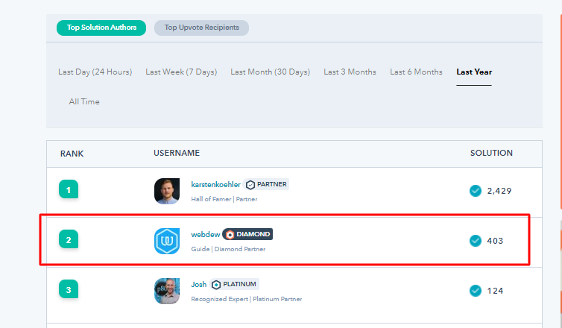Image resolution: width=562 pixels, height=328 pixels.
Task: Click the SOLUTION column header
Action: pyautogui.click(x=491, y=153)
